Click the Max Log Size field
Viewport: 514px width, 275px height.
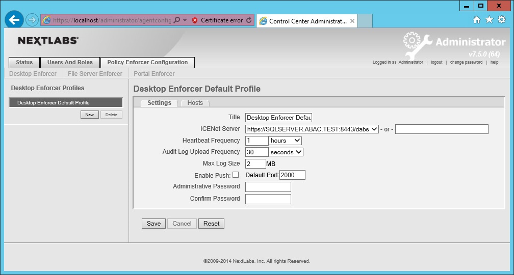255,163
